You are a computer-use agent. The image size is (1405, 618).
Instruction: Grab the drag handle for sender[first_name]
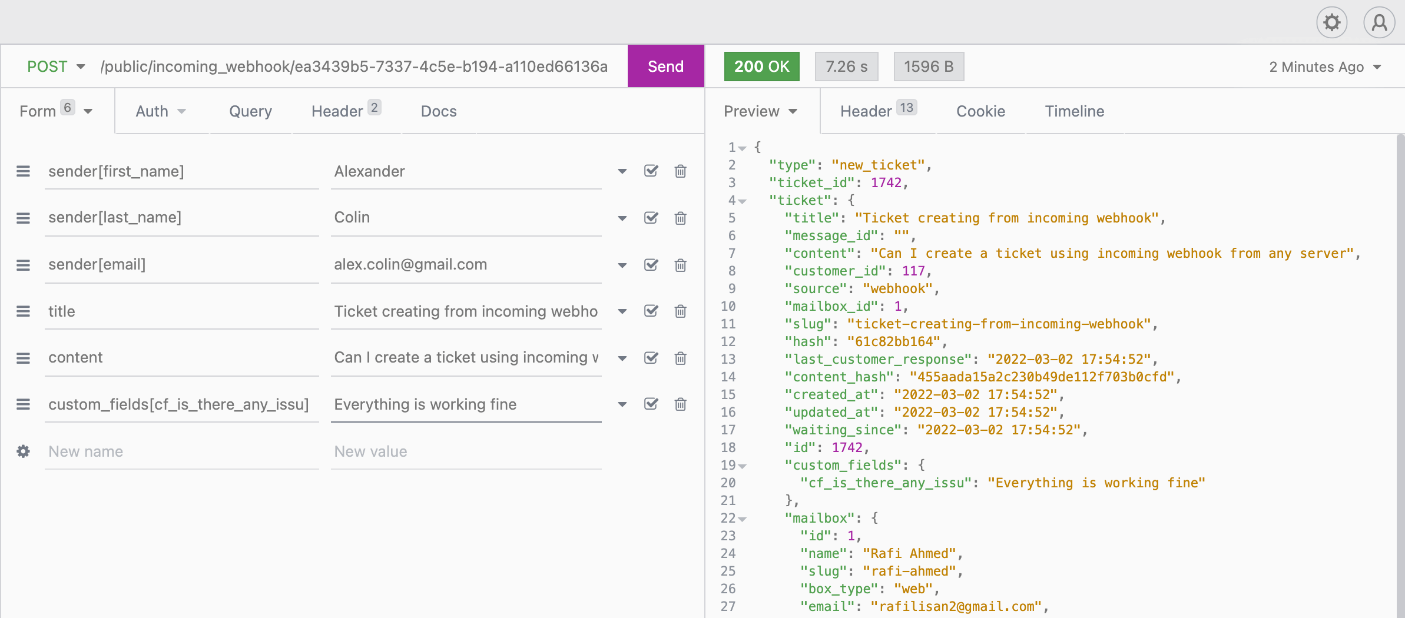tap(23, 171)
